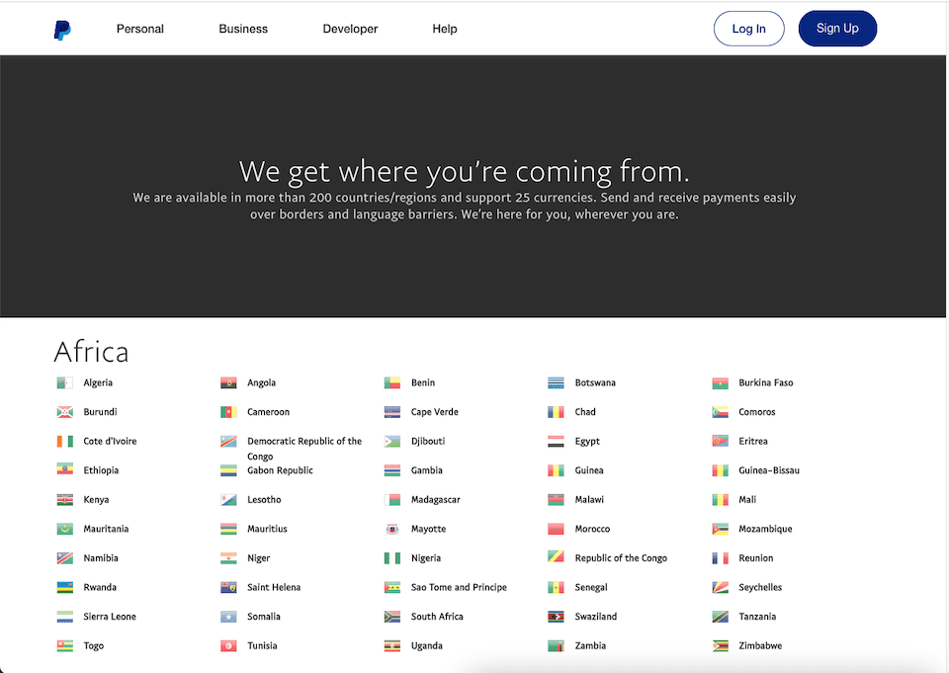This screenshot has height=673, width=949.
Task: Click the Sign Up button
Action: 837,29
